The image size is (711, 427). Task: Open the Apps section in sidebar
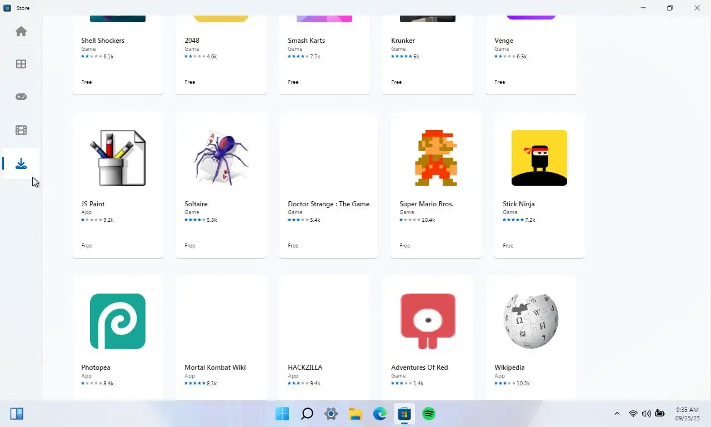[x=21, y=64]
